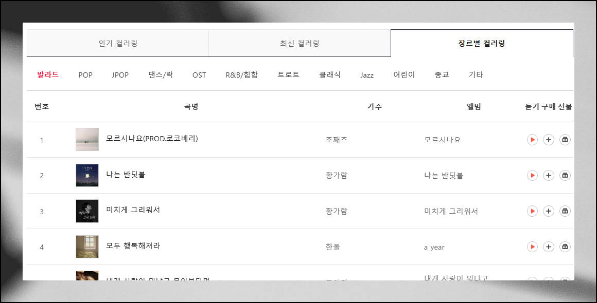Open album 모르시나요 in the album column
This screenshot has width=597, height=303.
click(x=443, y=140)
